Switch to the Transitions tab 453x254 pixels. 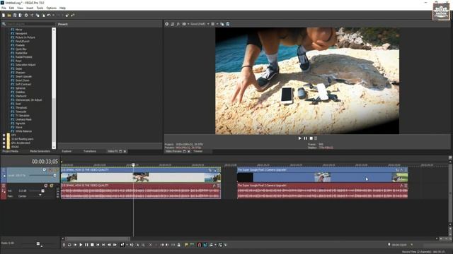pos(90,151)
